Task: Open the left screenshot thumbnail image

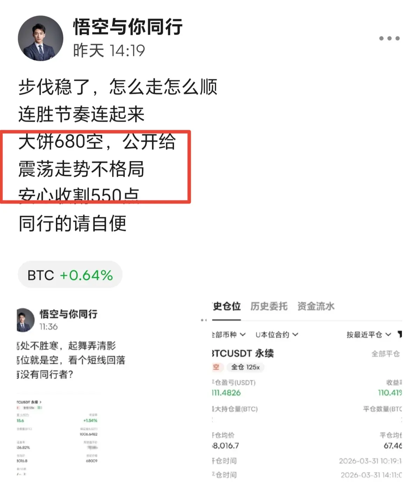Action: coord(72,391)
